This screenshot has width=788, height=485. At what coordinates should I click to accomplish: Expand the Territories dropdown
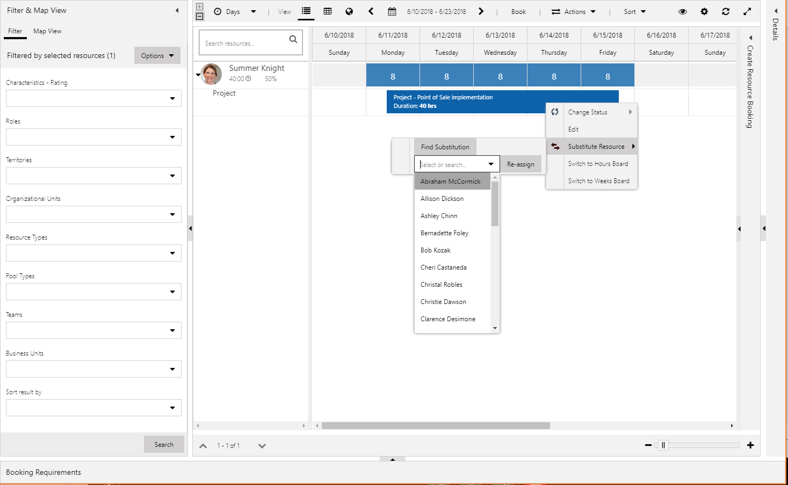[x=172, y=176]
